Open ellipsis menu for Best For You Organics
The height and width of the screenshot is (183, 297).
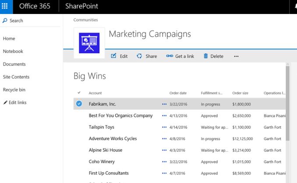point(164,116)
